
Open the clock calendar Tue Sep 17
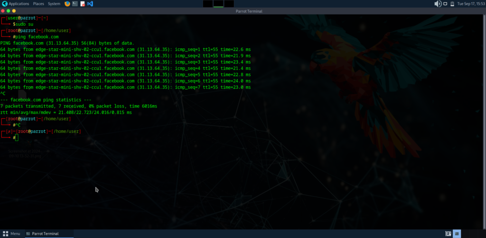pos(471,4)
